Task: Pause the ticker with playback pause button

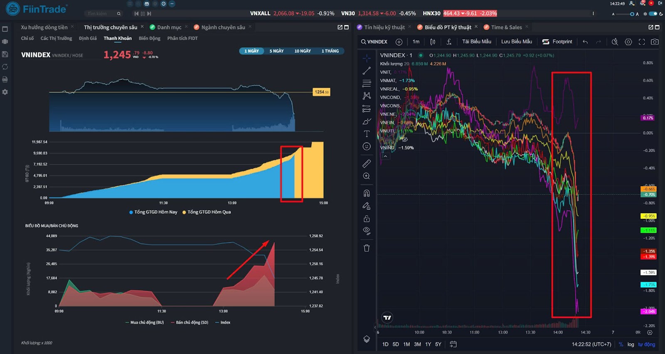Action: [143, 14]
